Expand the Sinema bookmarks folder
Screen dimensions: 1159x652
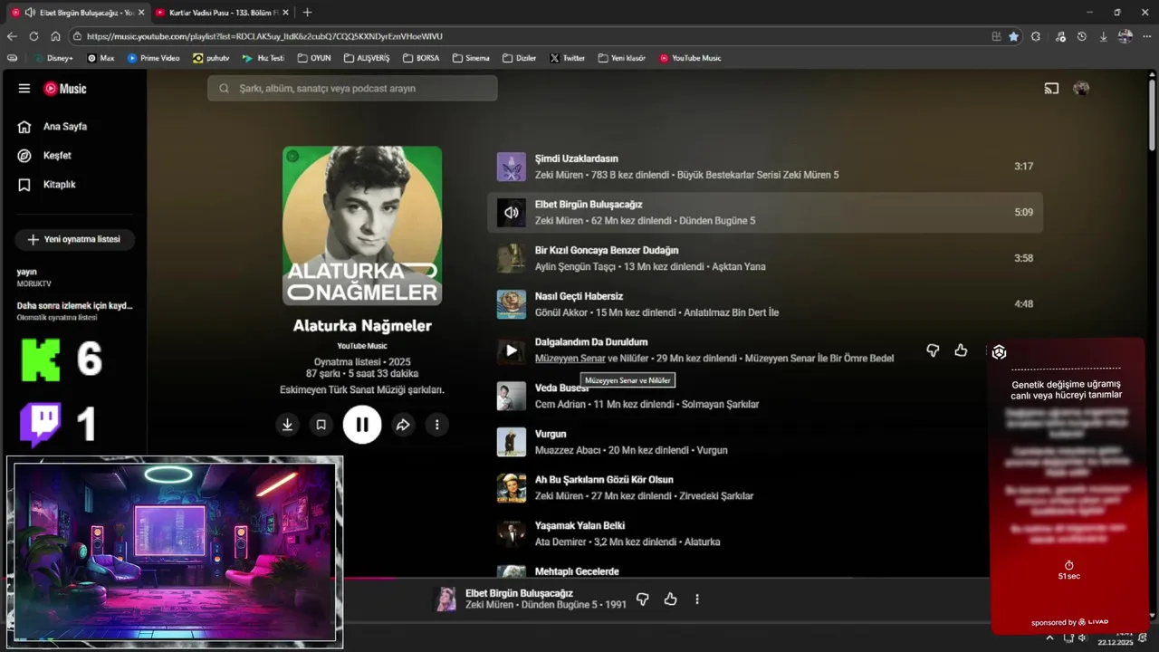[471, 58]
